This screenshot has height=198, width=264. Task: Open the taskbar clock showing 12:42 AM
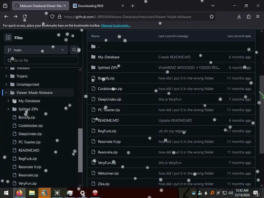click(242, 193)
